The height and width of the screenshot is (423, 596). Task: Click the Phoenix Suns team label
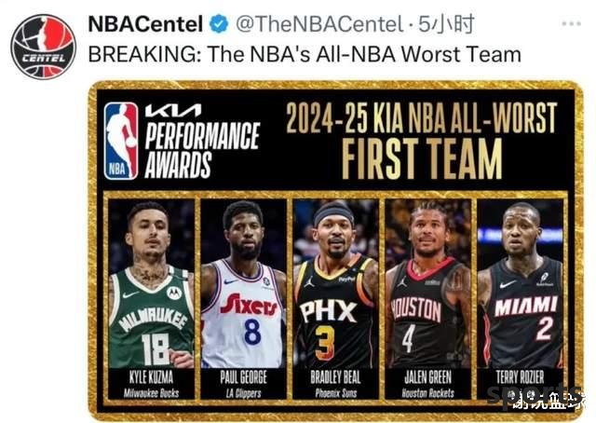335,393
